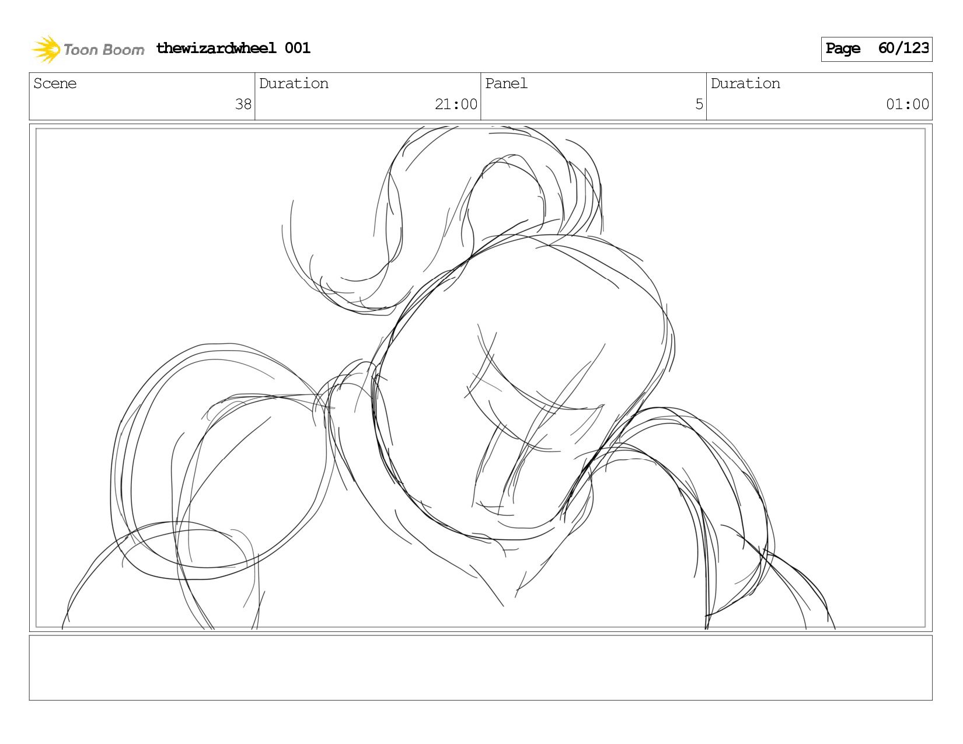Click the 'Page 60/123' indicator box
This screenshot has height=744, width=963.
click(x=877, y=49)
